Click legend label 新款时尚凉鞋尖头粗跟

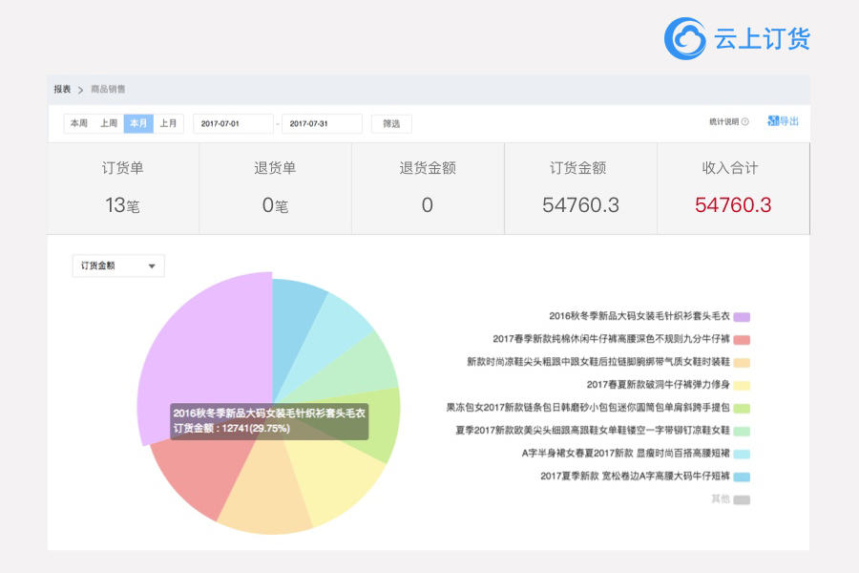(598, 362)
